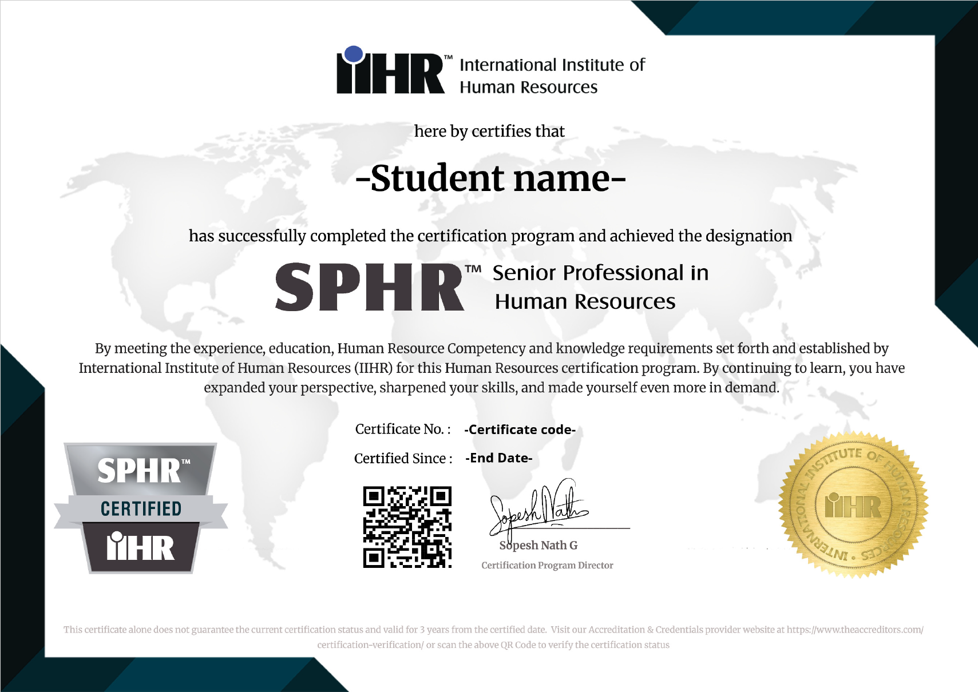The width and height of the screenshot is (978, 692).
Task: Select the -Certificate code- placeholder
Action: coord(520,429)
